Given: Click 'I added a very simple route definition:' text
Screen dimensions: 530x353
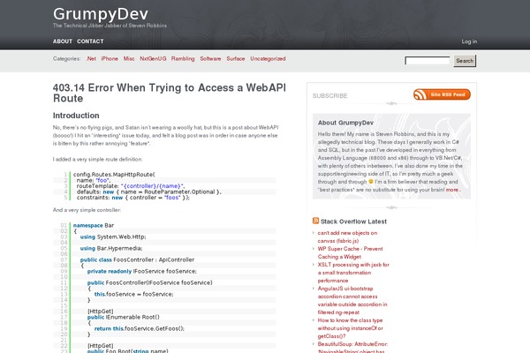Looking at the screenshot, I should (x=98, y=160).
